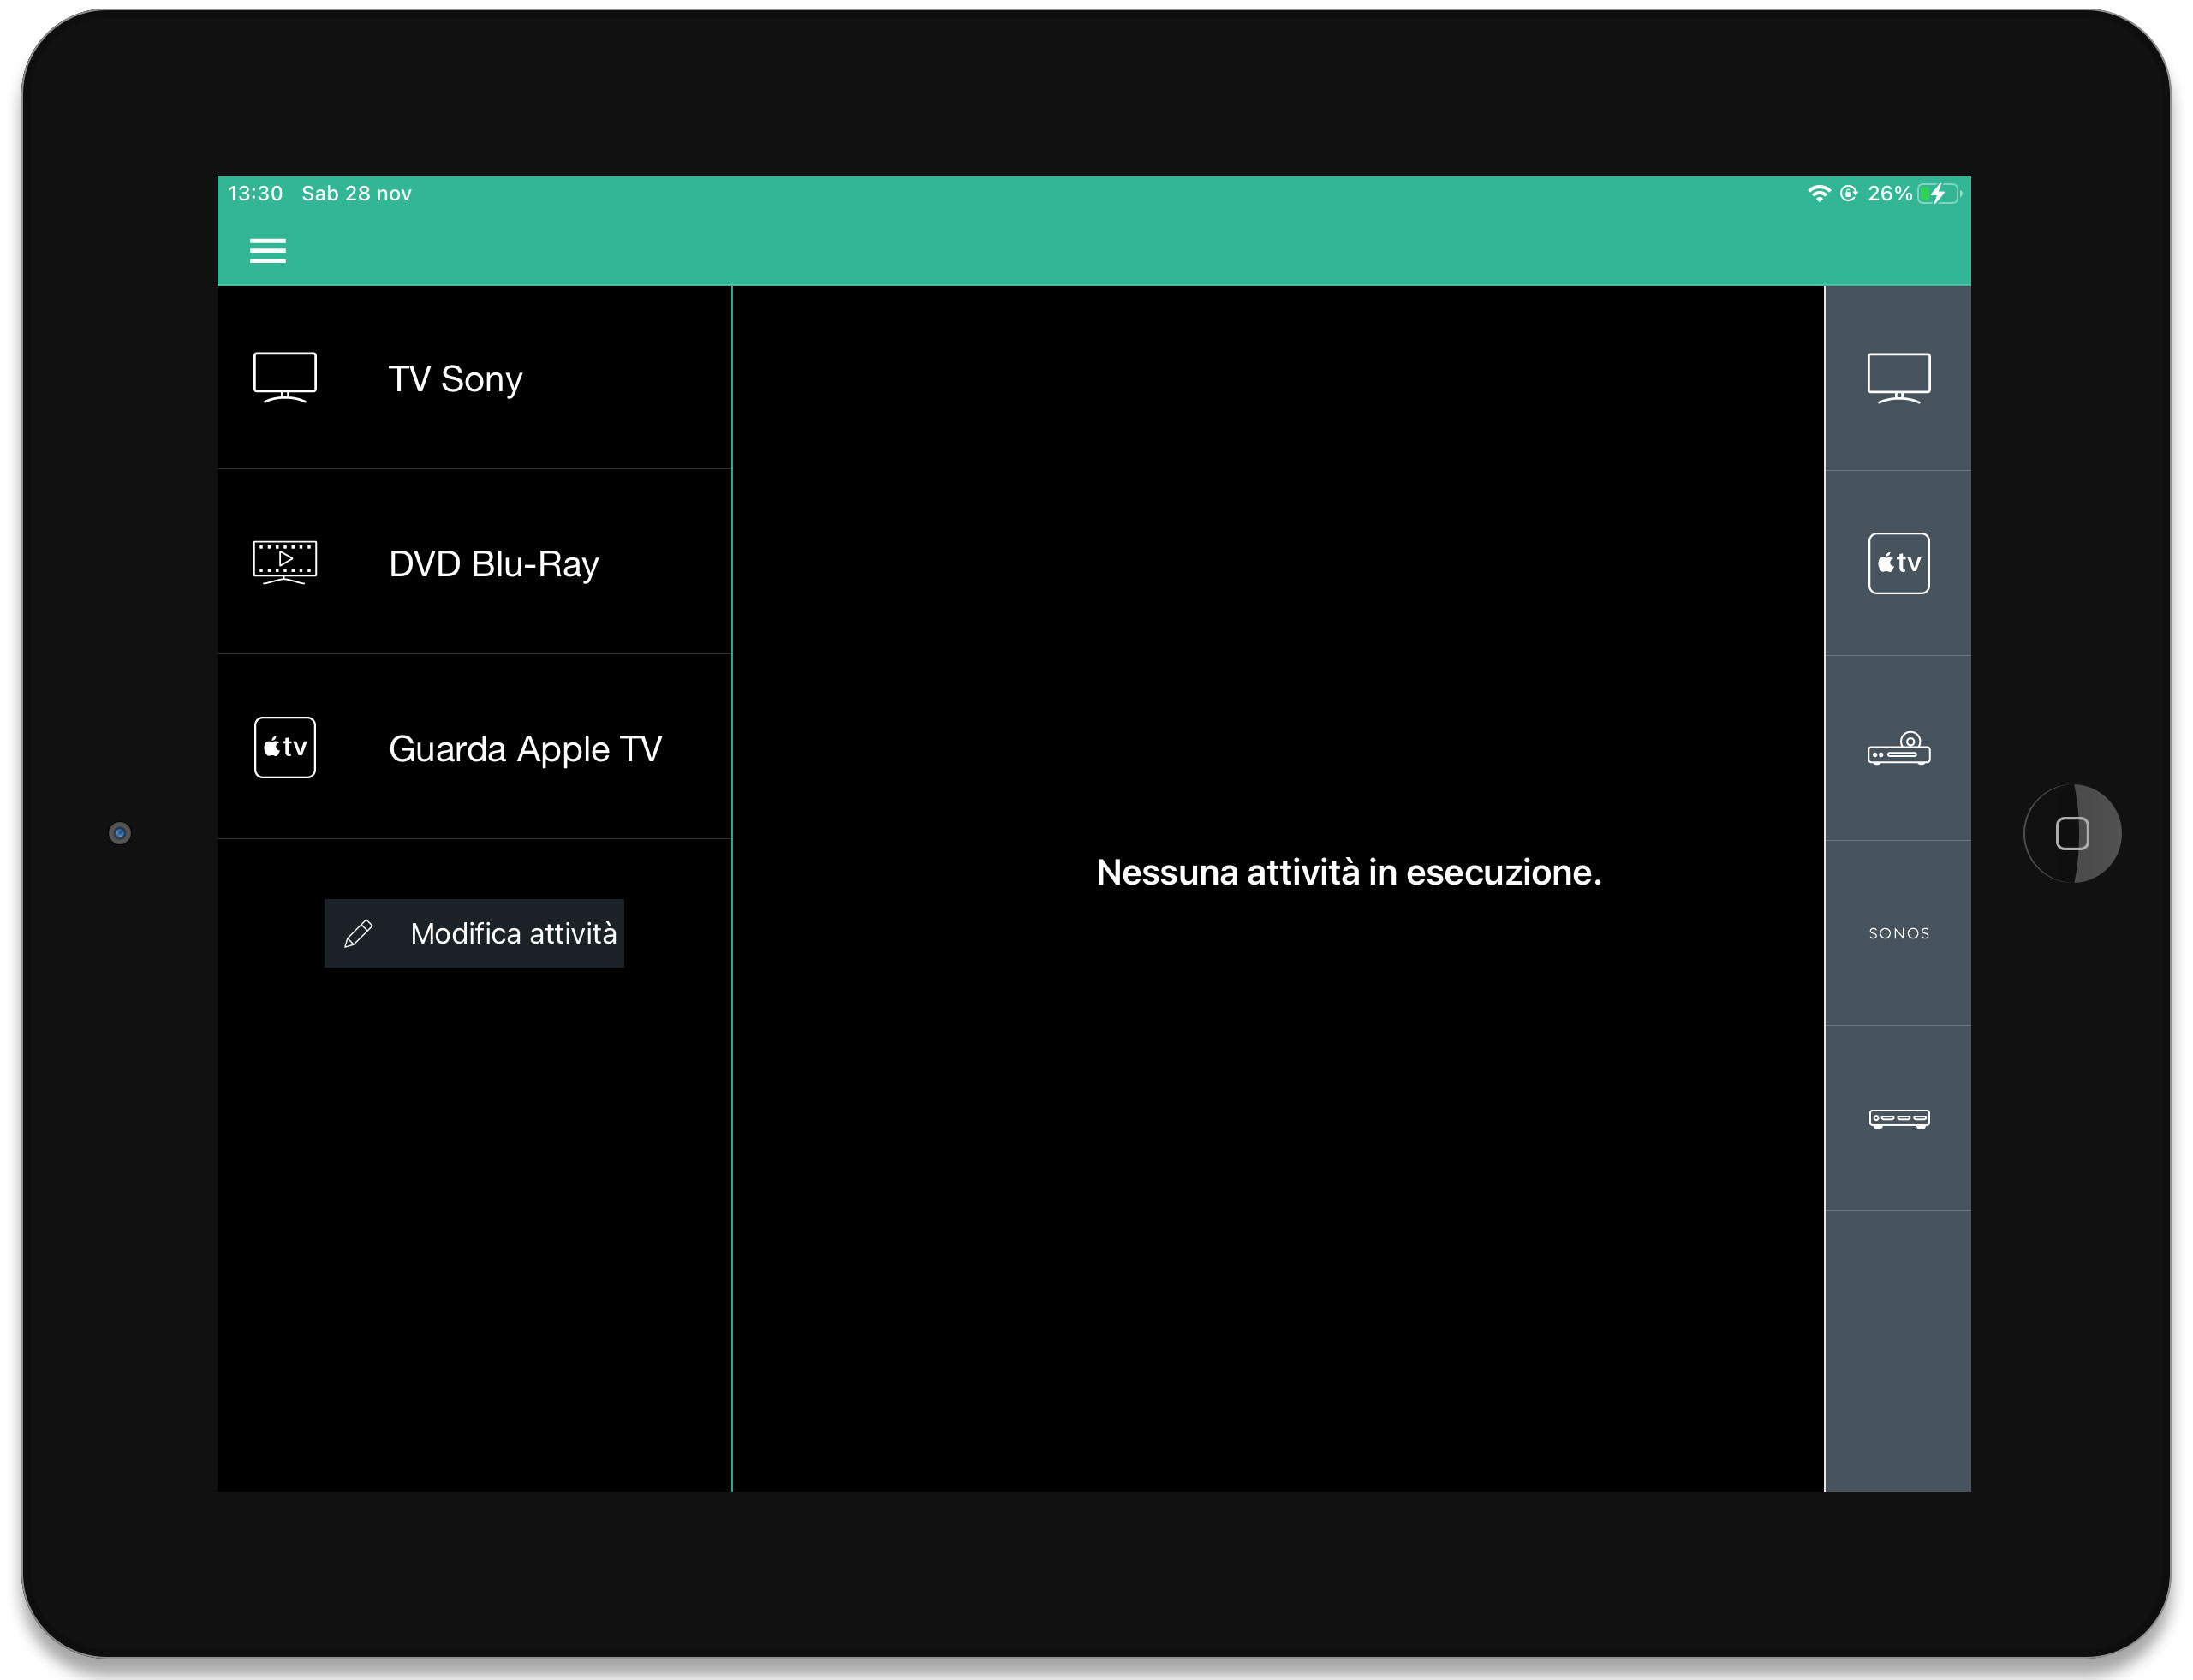
Task: Click the TV icon beside TV Sony
Action: (285, 377)
